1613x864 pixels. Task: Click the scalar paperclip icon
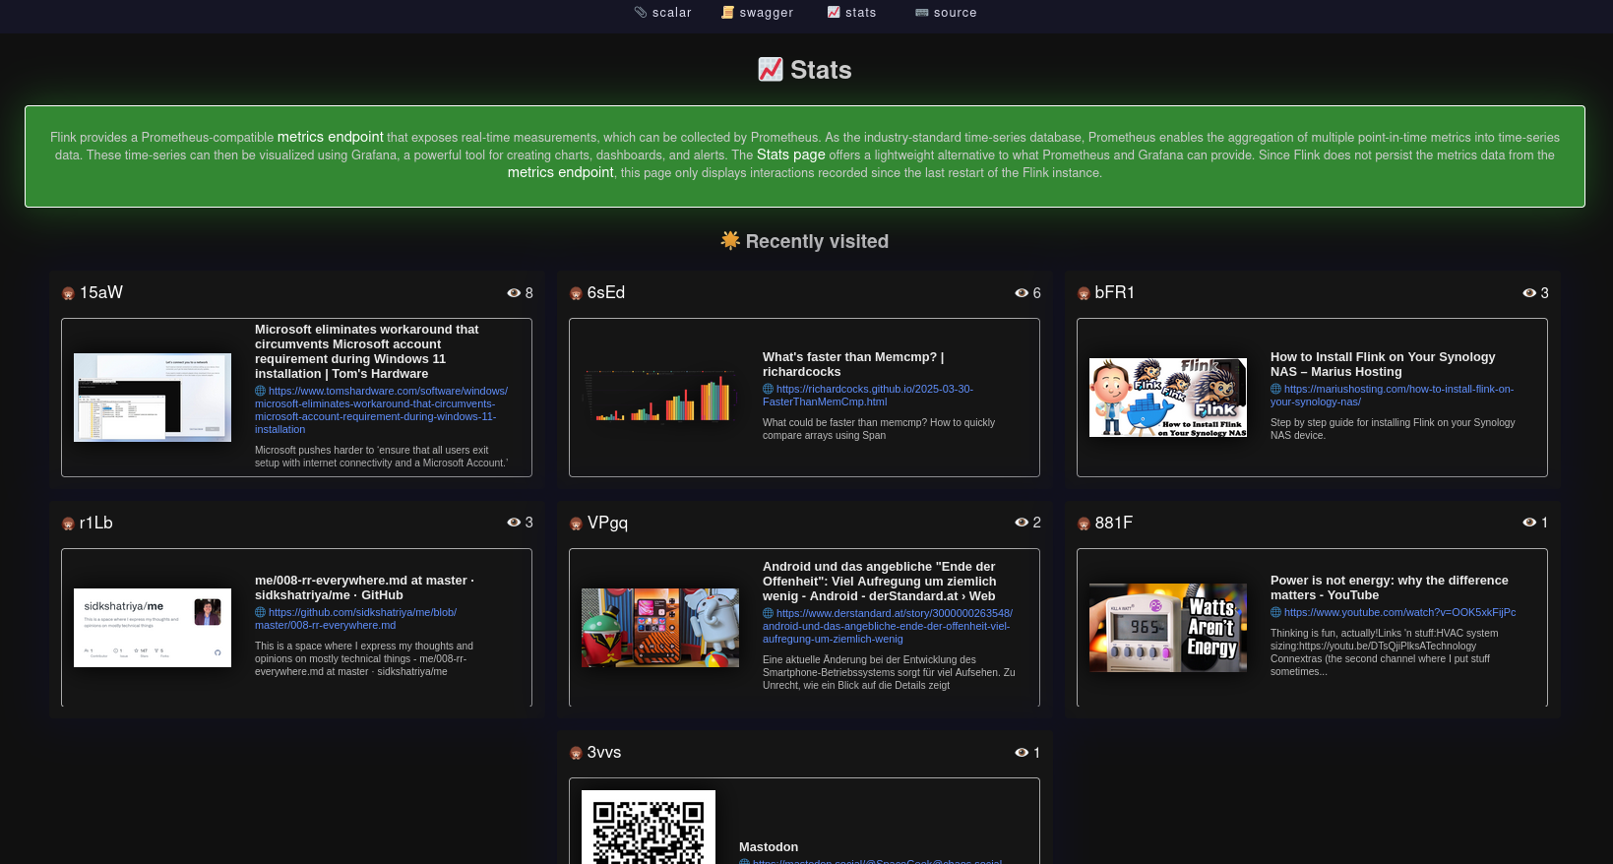(x=641, y=13)
